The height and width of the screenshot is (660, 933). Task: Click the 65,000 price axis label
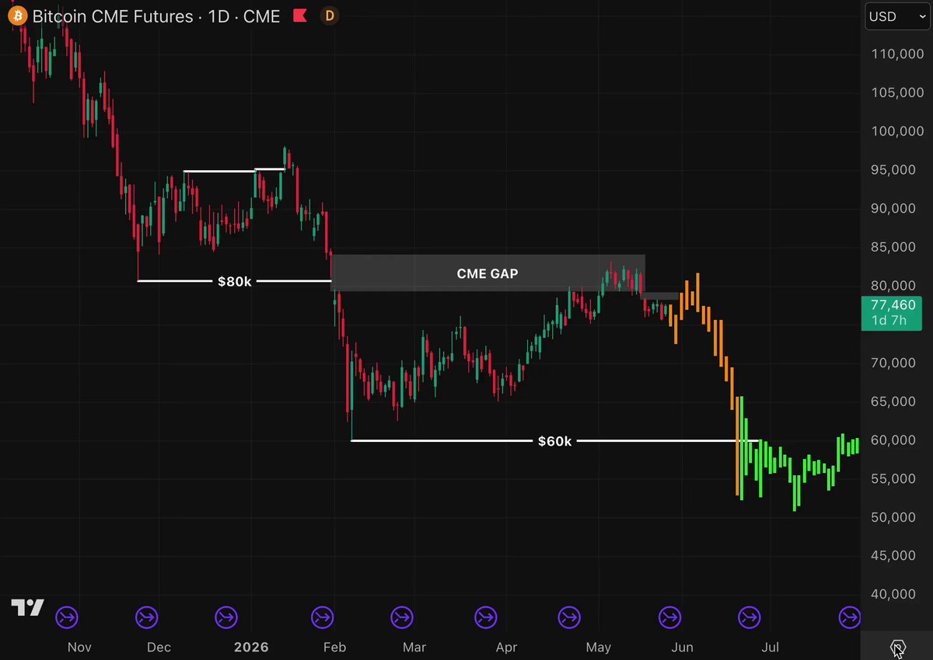point(895,401)
